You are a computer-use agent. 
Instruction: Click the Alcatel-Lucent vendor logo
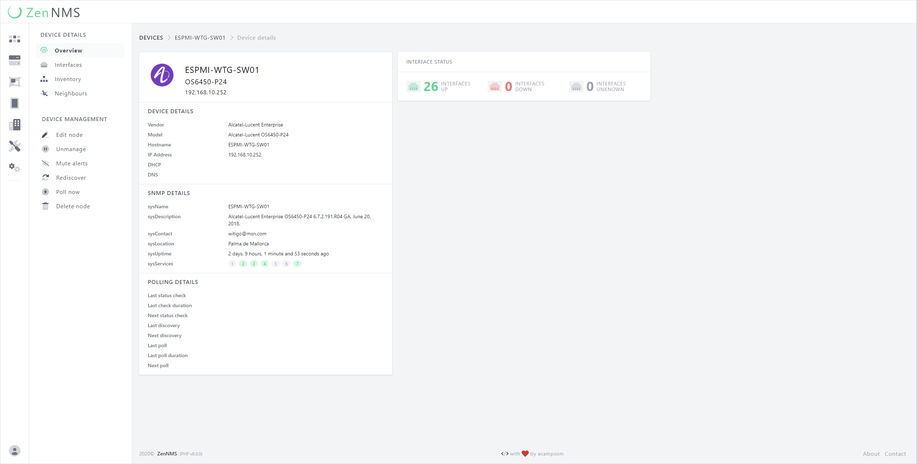tap(162, 75)
